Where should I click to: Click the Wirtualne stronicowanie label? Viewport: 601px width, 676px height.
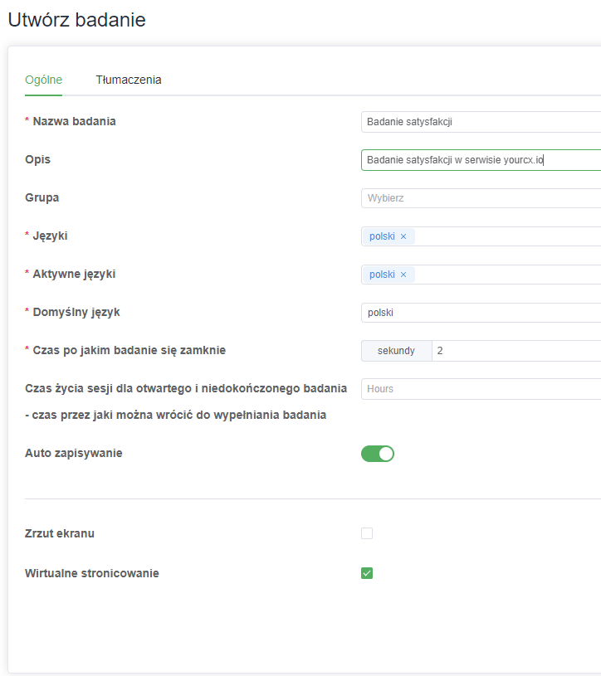click(x=92, y=573)
